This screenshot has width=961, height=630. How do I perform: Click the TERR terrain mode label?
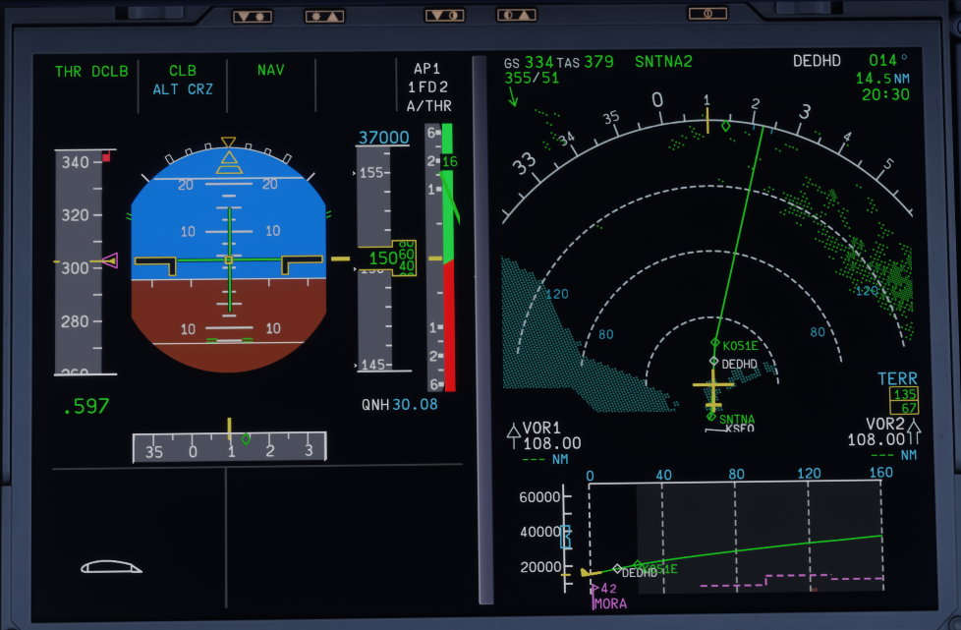click(x=897, y=378)
